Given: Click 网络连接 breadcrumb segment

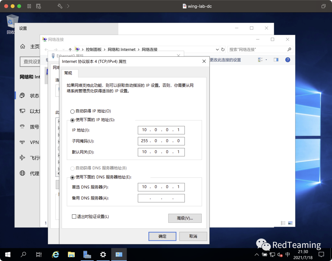Looking at the screenshot, I should click(x=149, y=49).
